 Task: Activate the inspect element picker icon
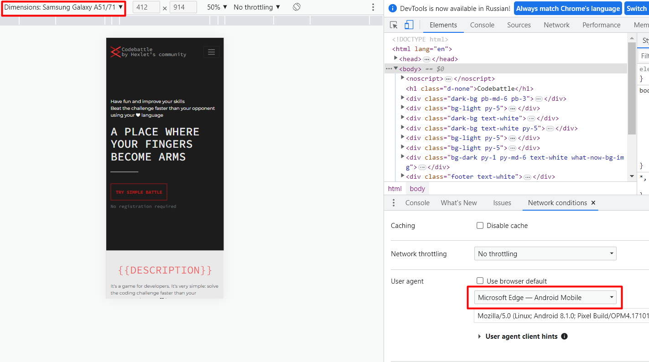tap(394, 25)
